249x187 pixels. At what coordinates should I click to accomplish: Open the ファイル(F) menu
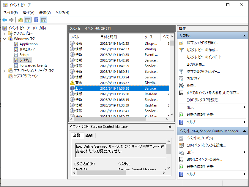click(10, 13)
